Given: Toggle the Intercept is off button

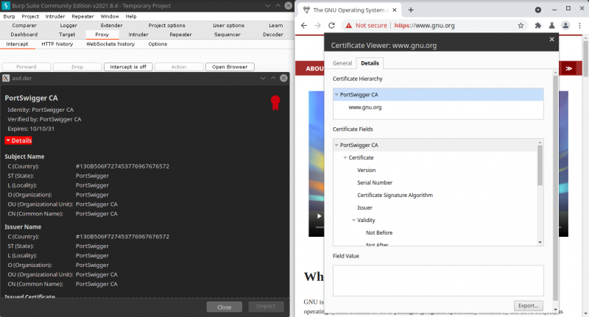Looking at the screenshot, I should click(x=128, y=67).
